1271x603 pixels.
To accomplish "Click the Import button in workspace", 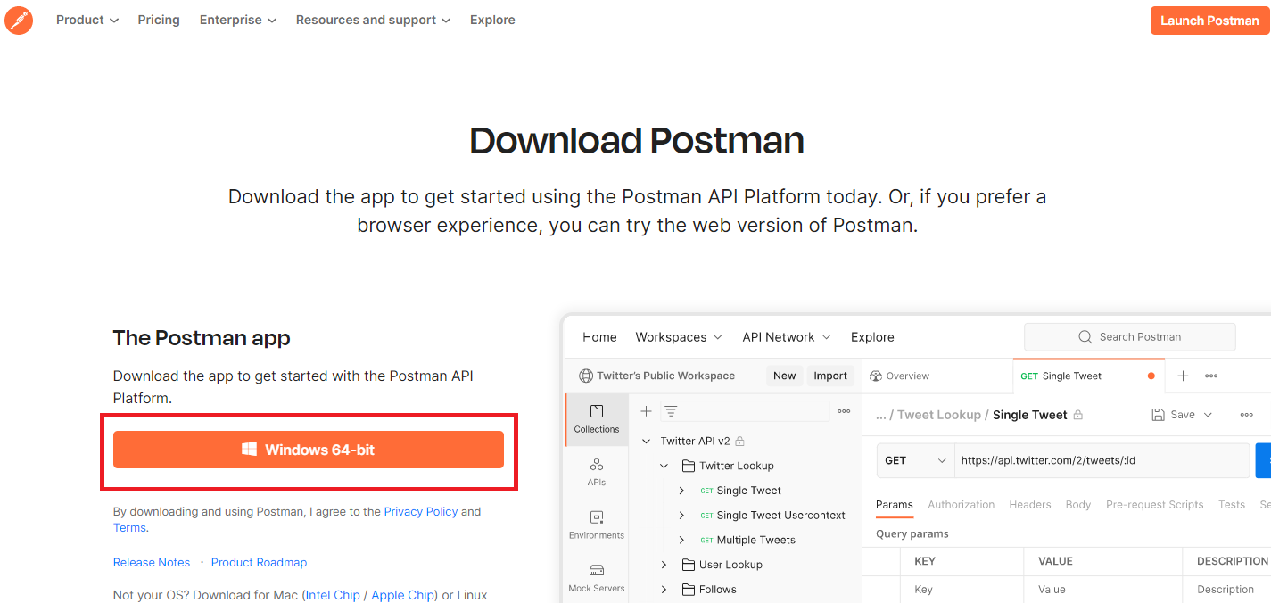I will (x=830, y=376).
